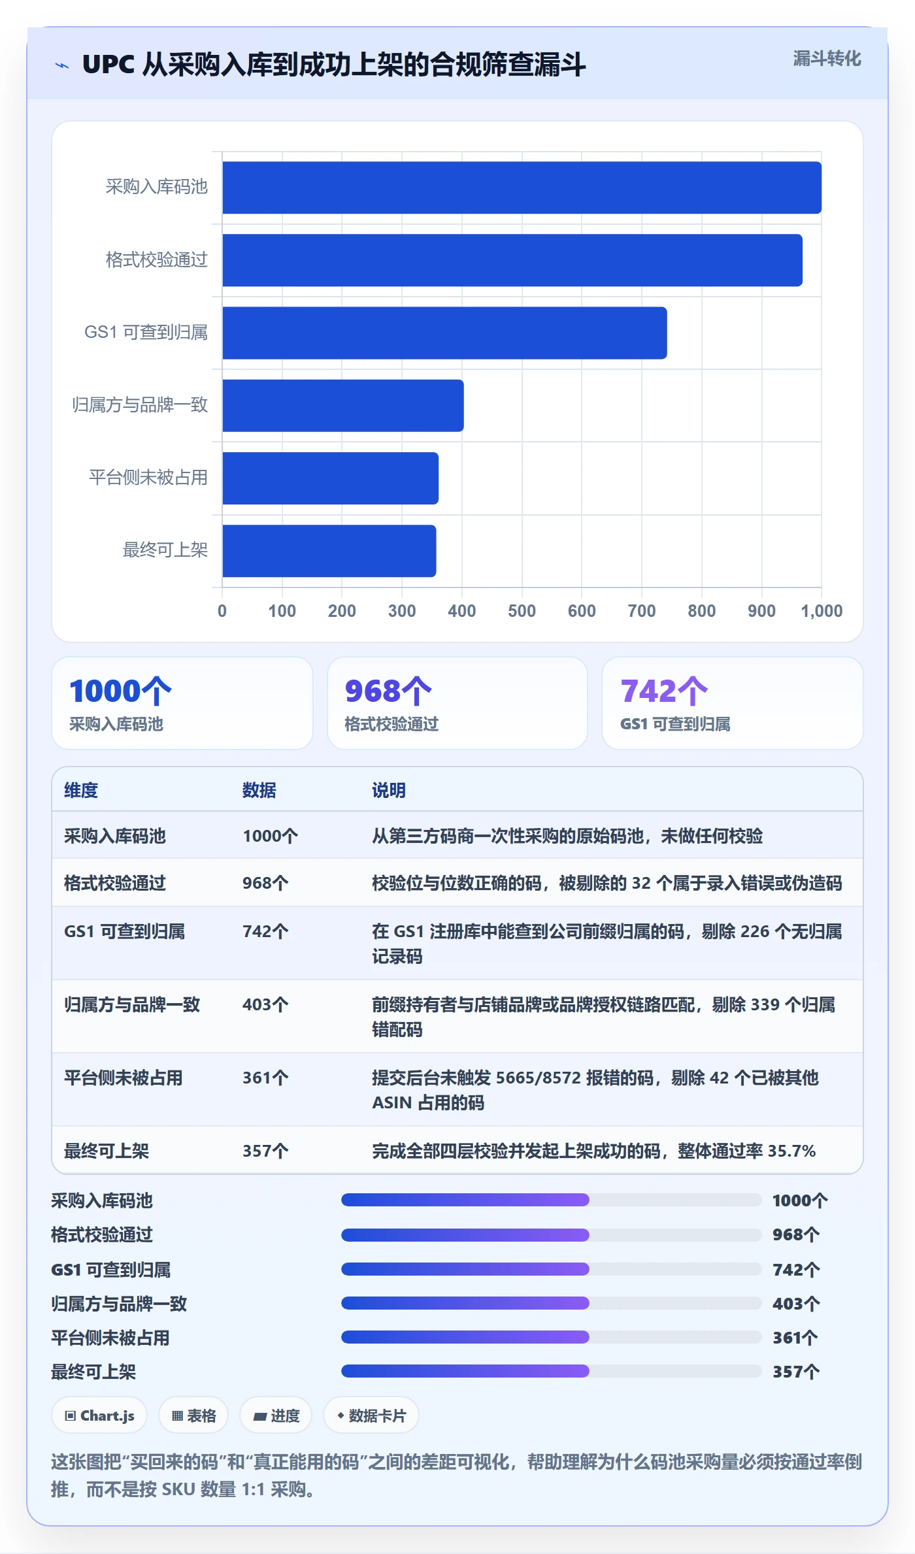915x1554 pixels.
Task: Click the 说明 column header
Action: click(389, 790)
